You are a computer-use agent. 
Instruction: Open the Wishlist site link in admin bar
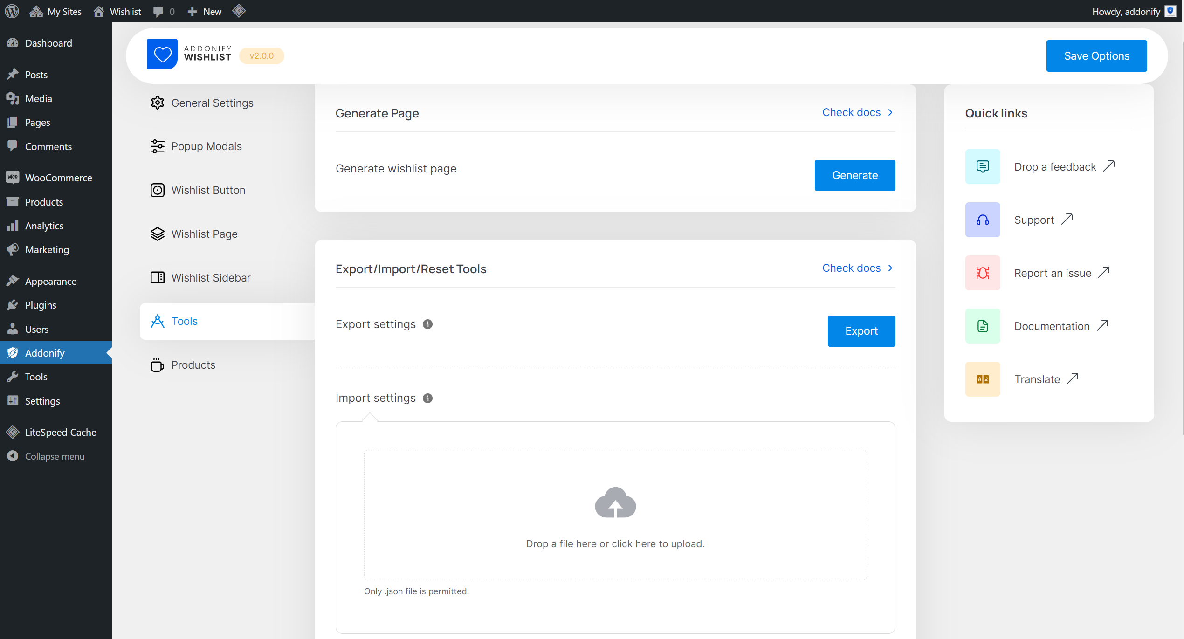117,11
